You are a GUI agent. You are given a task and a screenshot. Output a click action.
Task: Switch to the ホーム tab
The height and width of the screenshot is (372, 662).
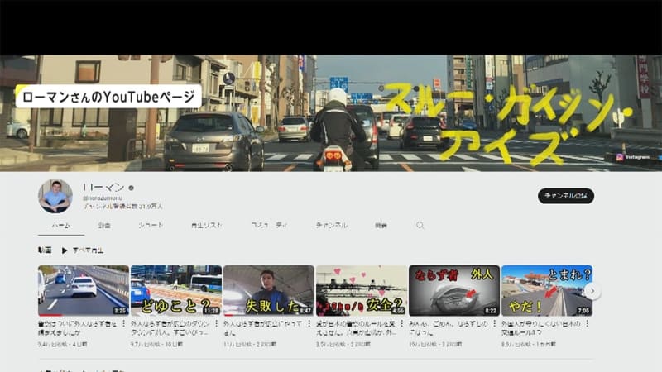coord(60,225)
